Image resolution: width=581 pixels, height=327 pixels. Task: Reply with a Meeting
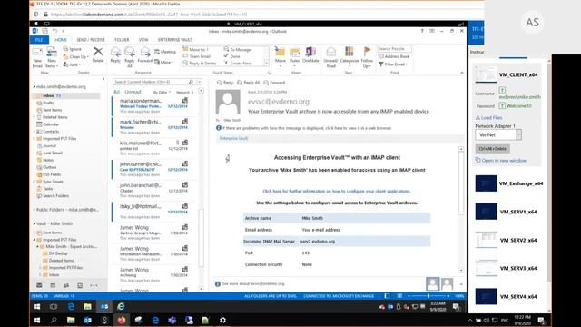pyautogui.click(x=165, y=52)
